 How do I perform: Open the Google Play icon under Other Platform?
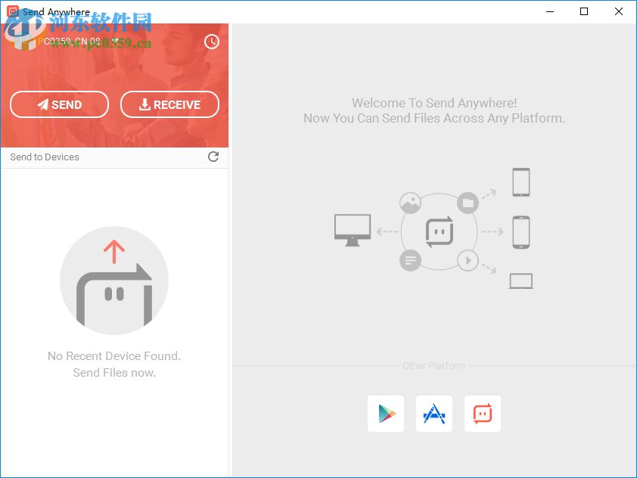[x=385, y=414]
